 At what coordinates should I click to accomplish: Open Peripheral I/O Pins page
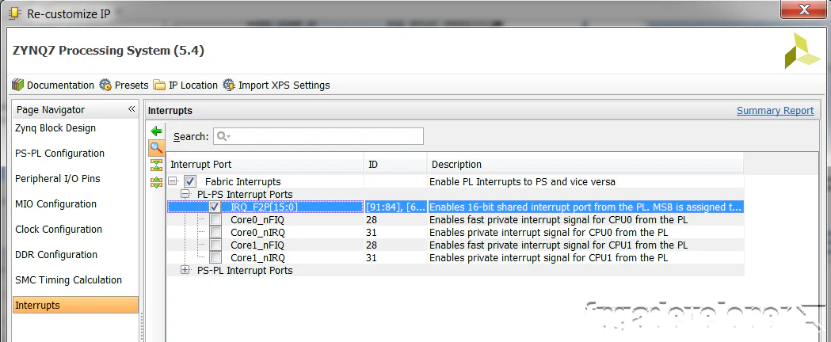(58, 179)
